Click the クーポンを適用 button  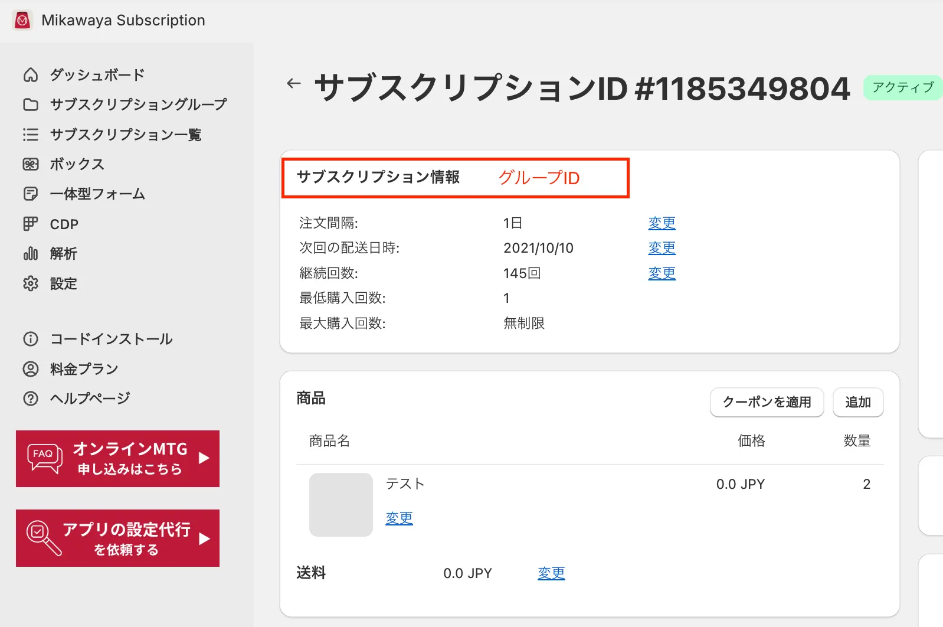coord(767,402)
